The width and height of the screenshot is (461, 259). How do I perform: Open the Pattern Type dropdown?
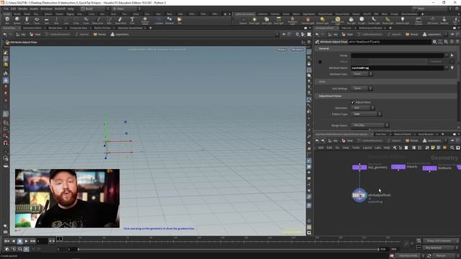[366, 114]
